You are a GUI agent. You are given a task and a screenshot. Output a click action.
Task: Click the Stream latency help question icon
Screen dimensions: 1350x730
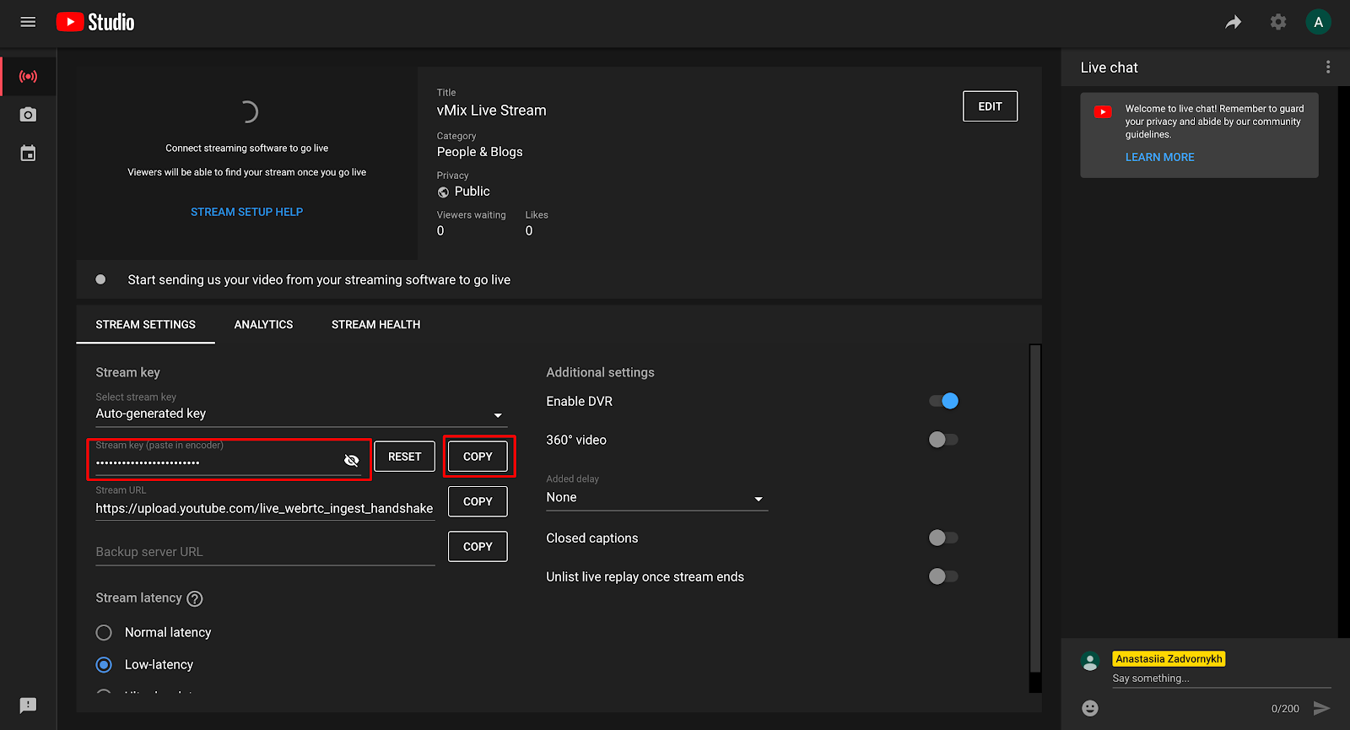click(195, 598)
